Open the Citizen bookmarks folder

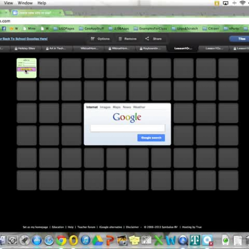coord(211,28)
